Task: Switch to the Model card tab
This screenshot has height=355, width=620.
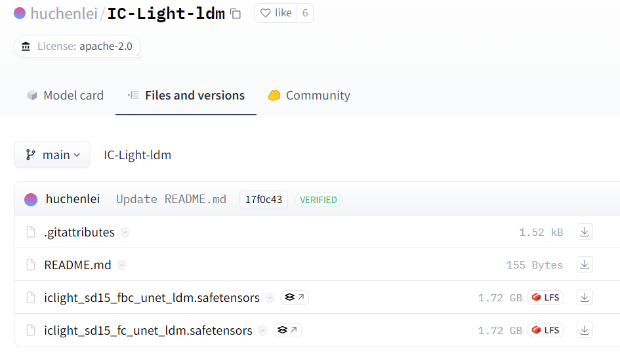Action: tap(65, 95)
